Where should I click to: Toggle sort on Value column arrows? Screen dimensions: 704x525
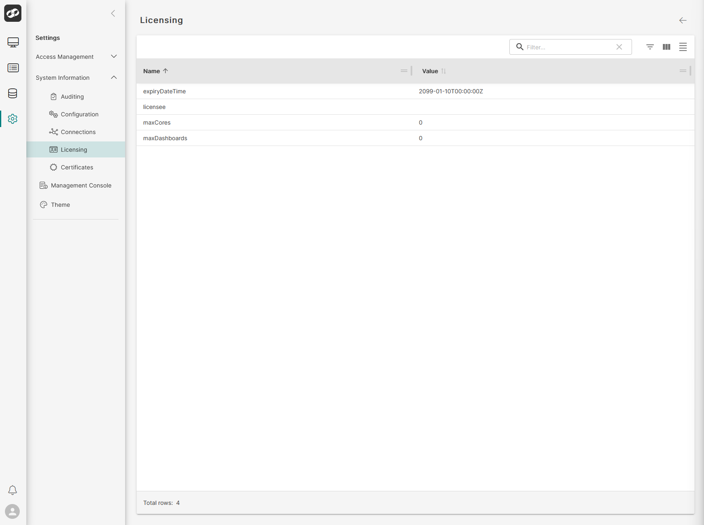pos(444,71)
